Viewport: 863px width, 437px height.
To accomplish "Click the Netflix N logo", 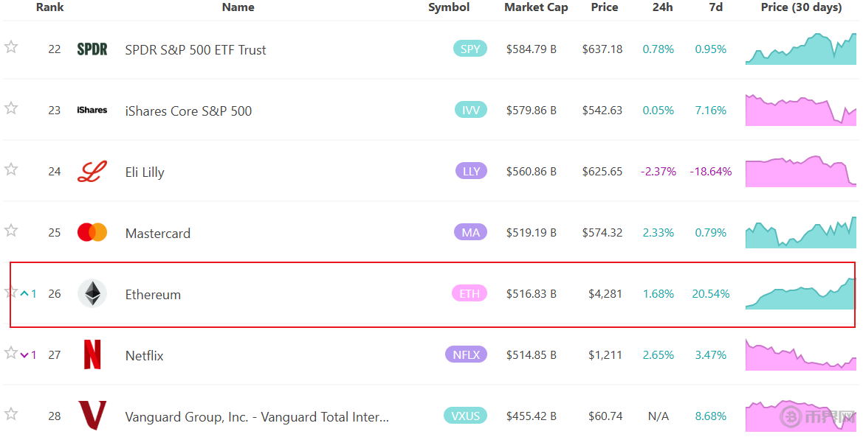I will click(92, 355).
